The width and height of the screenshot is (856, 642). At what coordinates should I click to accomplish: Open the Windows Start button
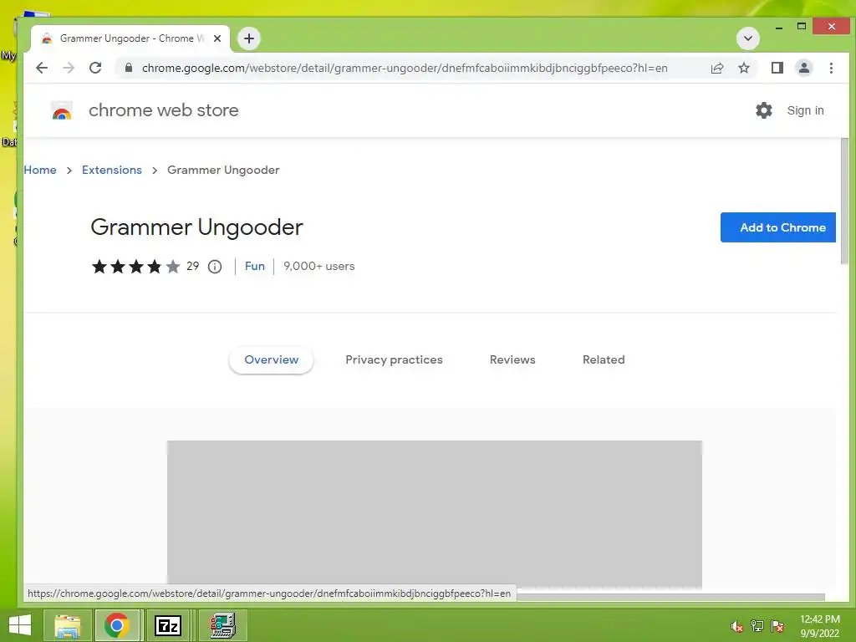click(x=20, y=625)
